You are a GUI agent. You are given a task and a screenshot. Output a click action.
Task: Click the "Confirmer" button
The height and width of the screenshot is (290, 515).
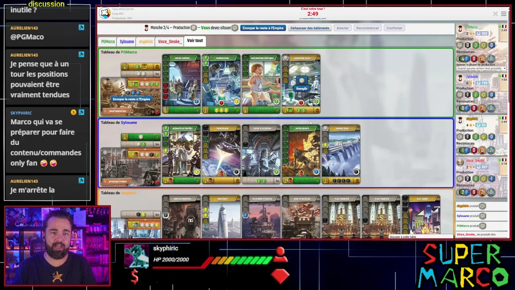pyautogui.click(x=394, y=28)
